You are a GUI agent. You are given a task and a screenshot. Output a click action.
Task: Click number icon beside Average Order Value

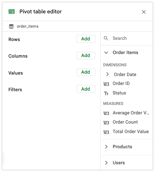point(106,113)
